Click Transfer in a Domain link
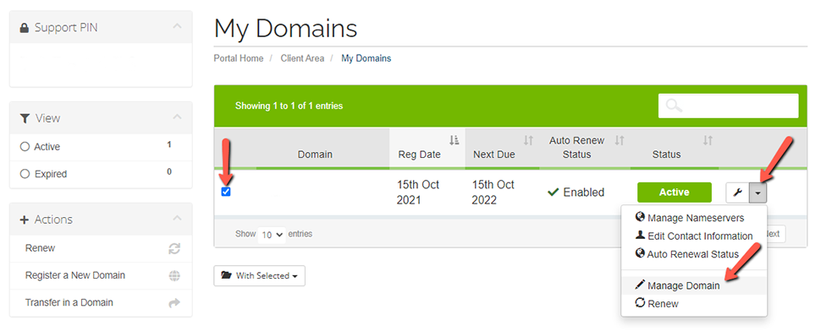 point(69,302)
